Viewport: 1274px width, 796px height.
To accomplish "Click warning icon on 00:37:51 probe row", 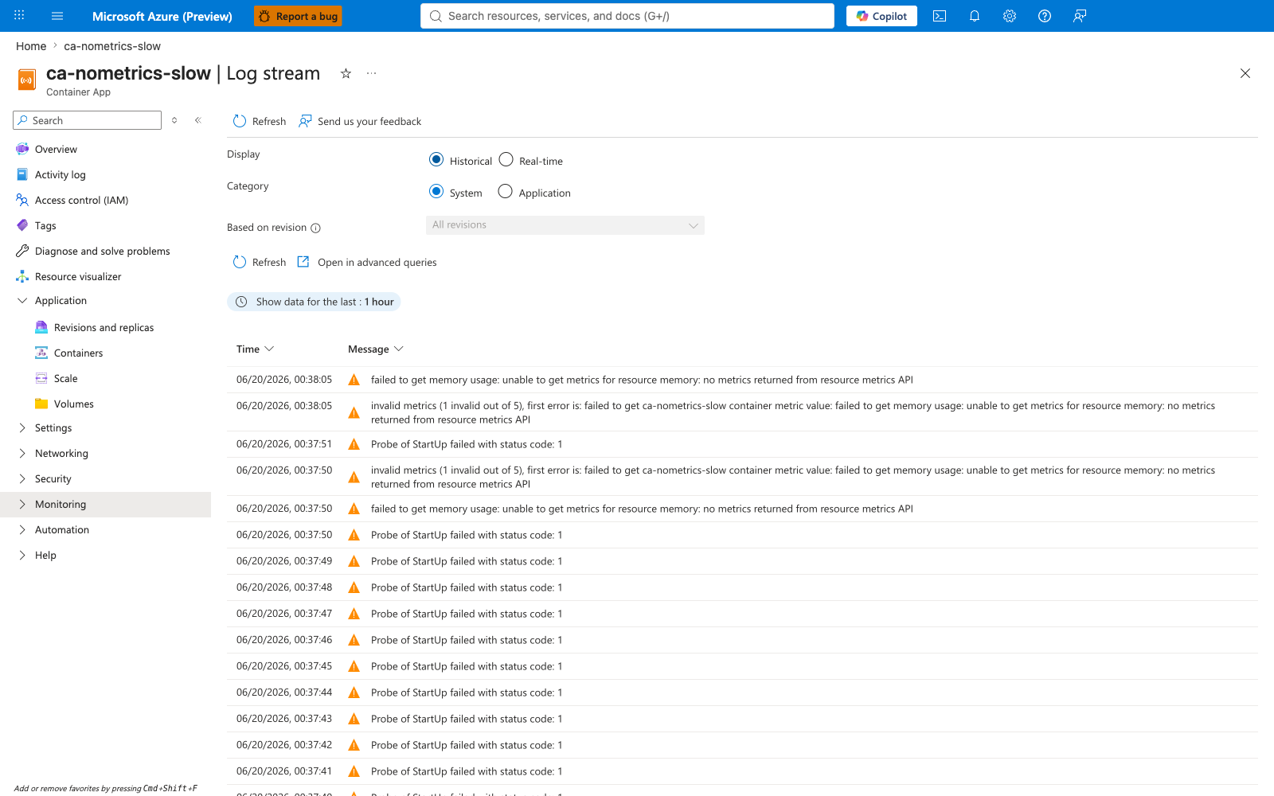I will [x=354, y=444].
